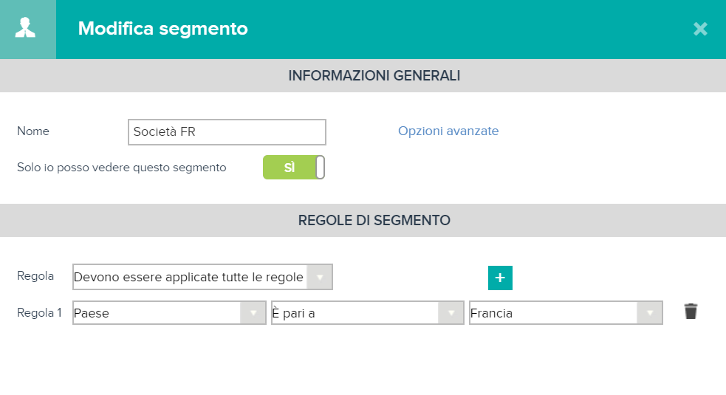Expand the Paese field dropdown arrow
Image resolution: width=726 pixels, height=395 pixels.
click(x=253, y=313)
